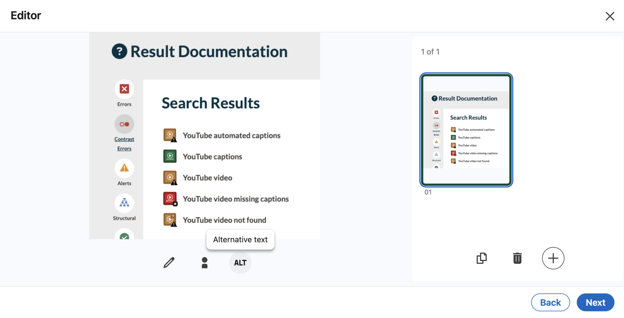Screen dimensions: 624x318
Task: Click the Errors icon in the preview sidebar
Action: (124, 89)
